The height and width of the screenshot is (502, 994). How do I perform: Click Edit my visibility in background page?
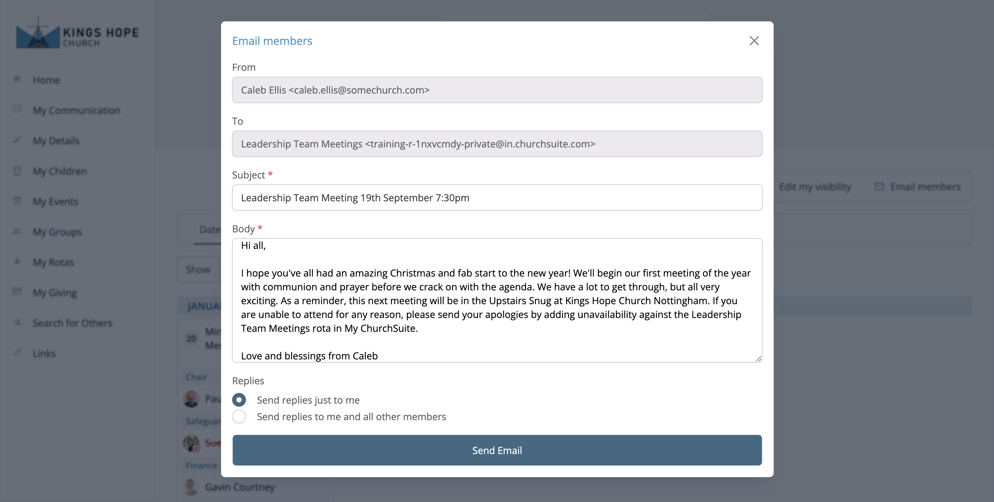tap(815, 187)
